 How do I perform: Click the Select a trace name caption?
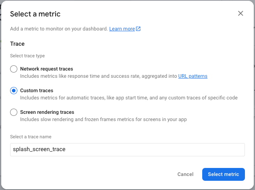pos(31,137)
